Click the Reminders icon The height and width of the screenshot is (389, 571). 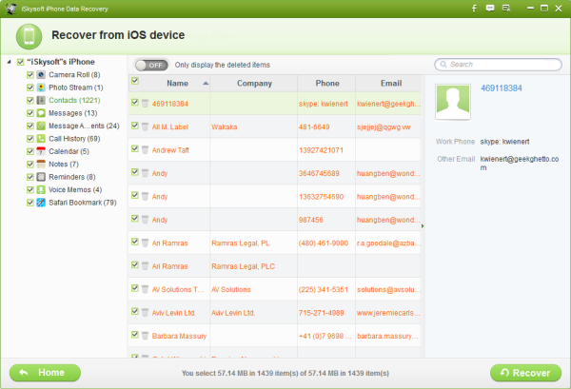pyautogui.click(x=41, y=177)
